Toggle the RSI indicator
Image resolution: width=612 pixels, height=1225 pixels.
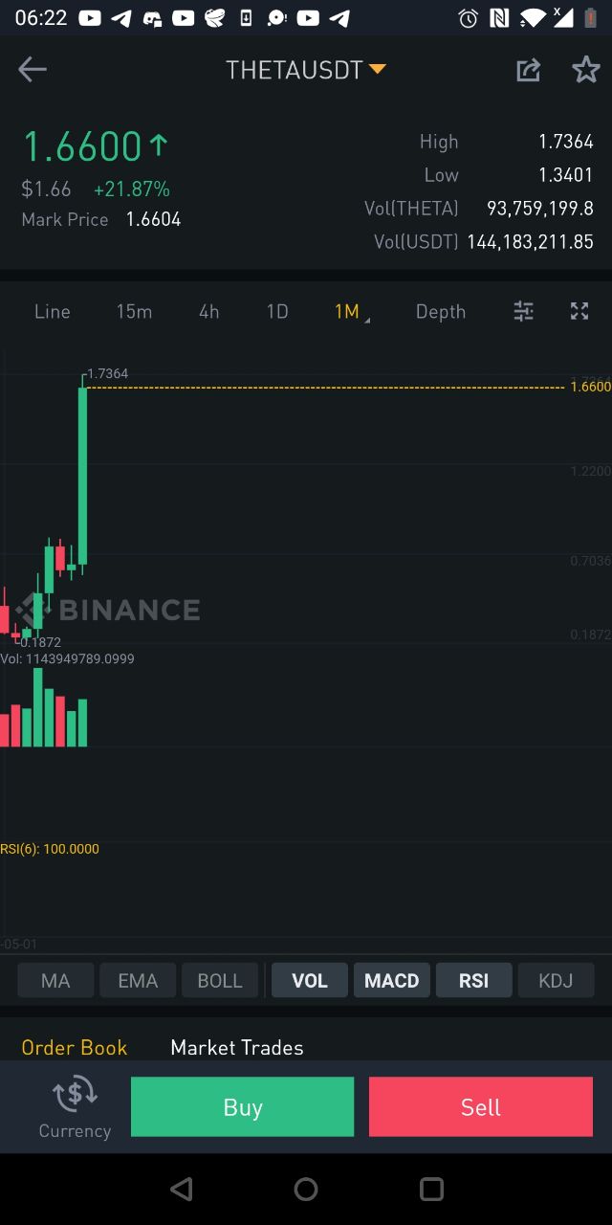[474, 981]
